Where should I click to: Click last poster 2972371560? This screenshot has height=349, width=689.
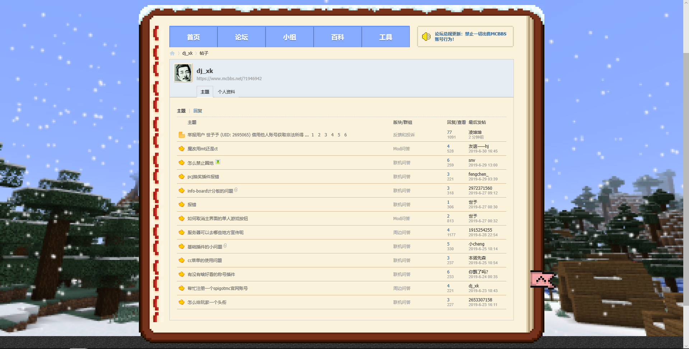(480, 188)
